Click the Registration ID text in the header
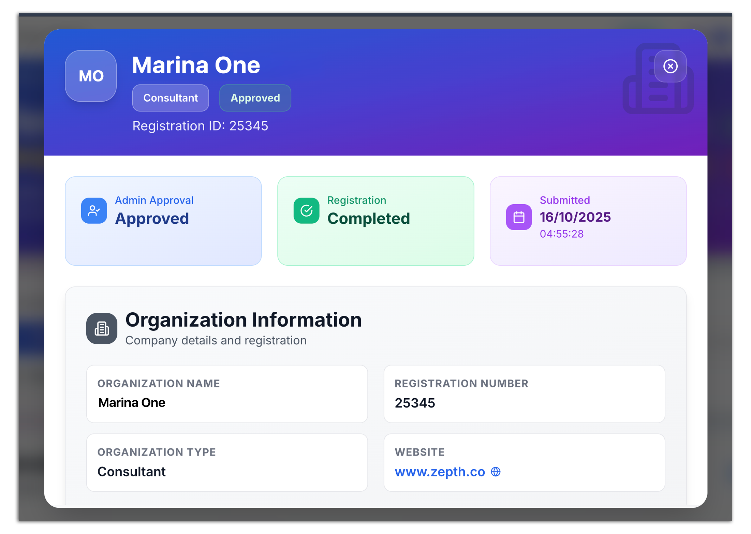This screenshot has height=534, width=751. pos(200,126)
